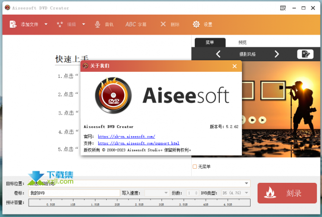Expand the Edit dropdown arrow
322x217 pixels.
click(84, 24)
